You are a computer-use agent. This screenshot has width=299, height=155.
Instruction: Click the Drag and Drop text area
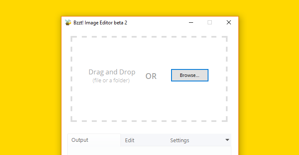112,72
